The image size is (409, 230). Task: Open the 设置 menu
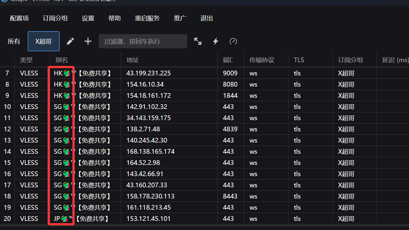tap(88, 18)
